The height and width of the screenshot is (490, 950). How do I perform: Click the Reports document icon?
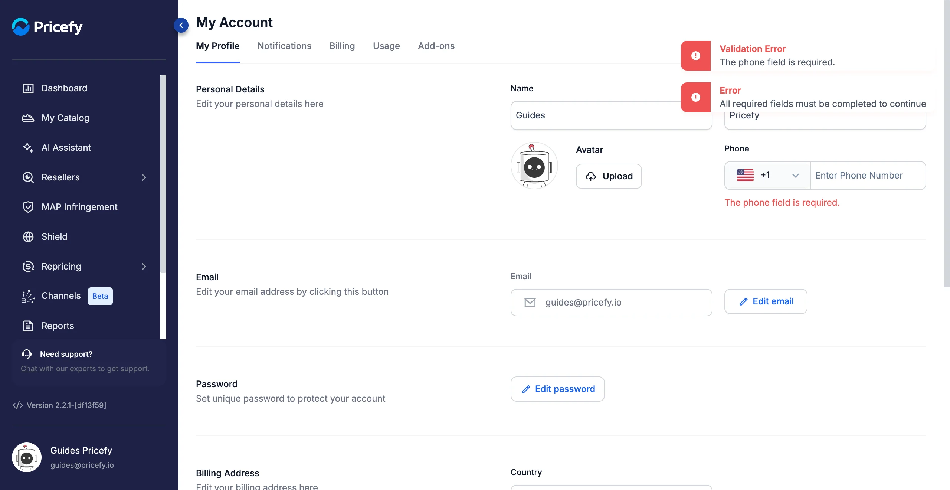tap(28, 326)
